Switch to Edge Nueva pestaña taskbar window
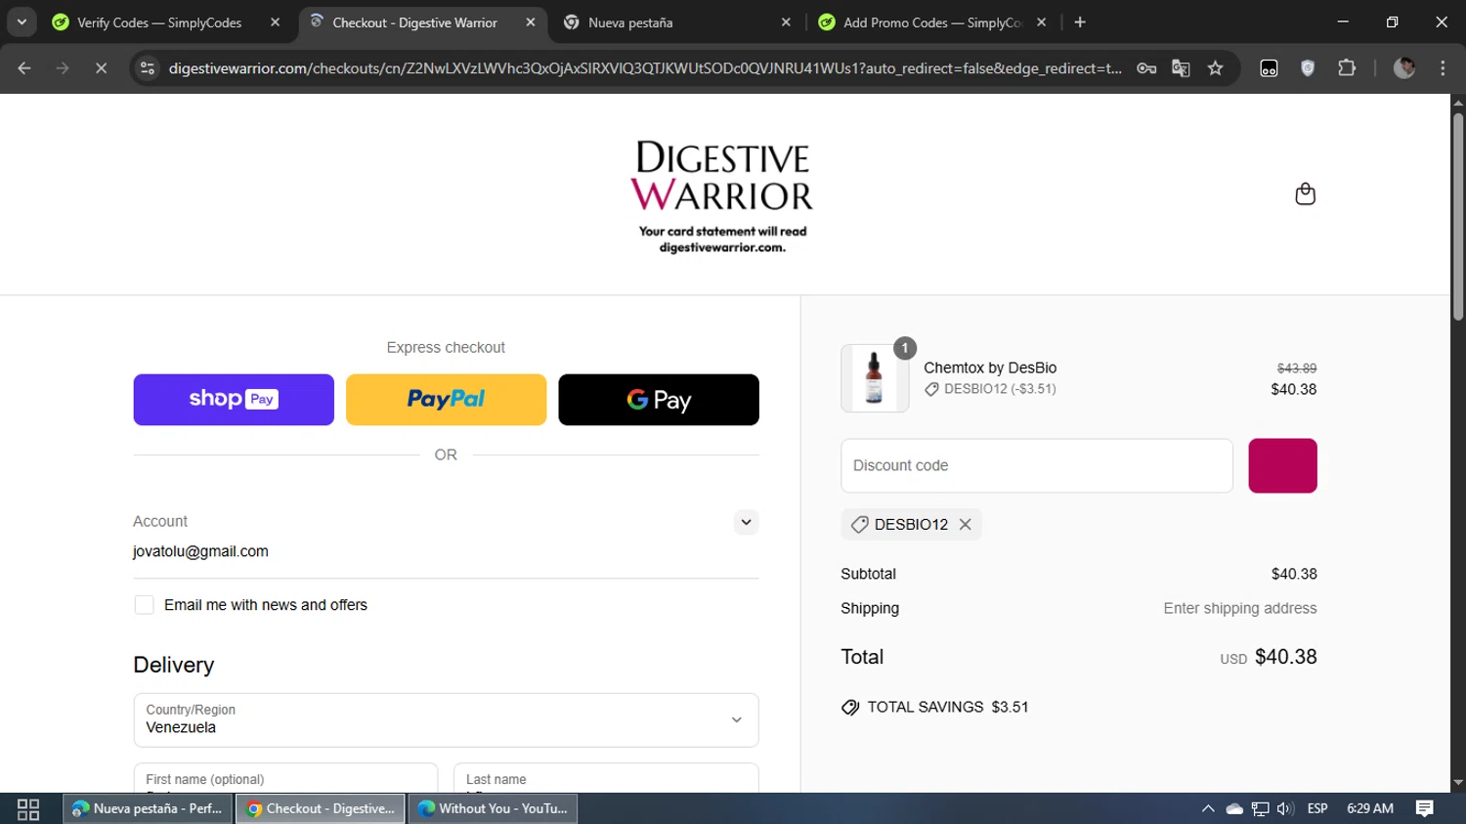 [x=149, y=808]
